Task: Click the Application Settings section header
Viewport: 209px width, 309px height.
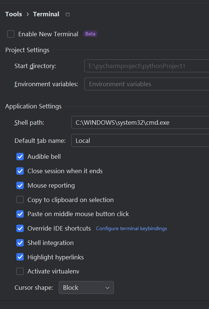Action: click(33, 107)
